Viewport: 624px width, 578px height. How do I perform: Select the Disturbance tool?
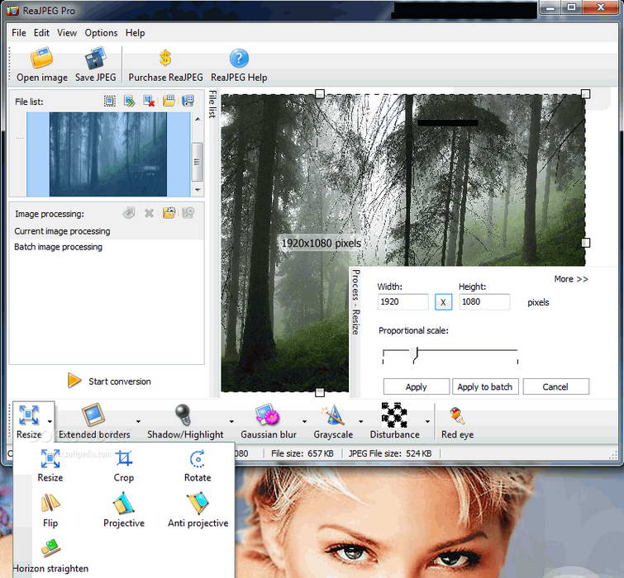[x=394, y=421]
